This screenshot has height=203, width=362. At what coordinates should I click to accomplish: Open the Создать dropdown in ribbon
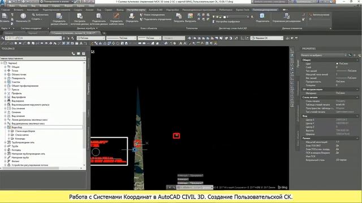click(x=37, y=19)
